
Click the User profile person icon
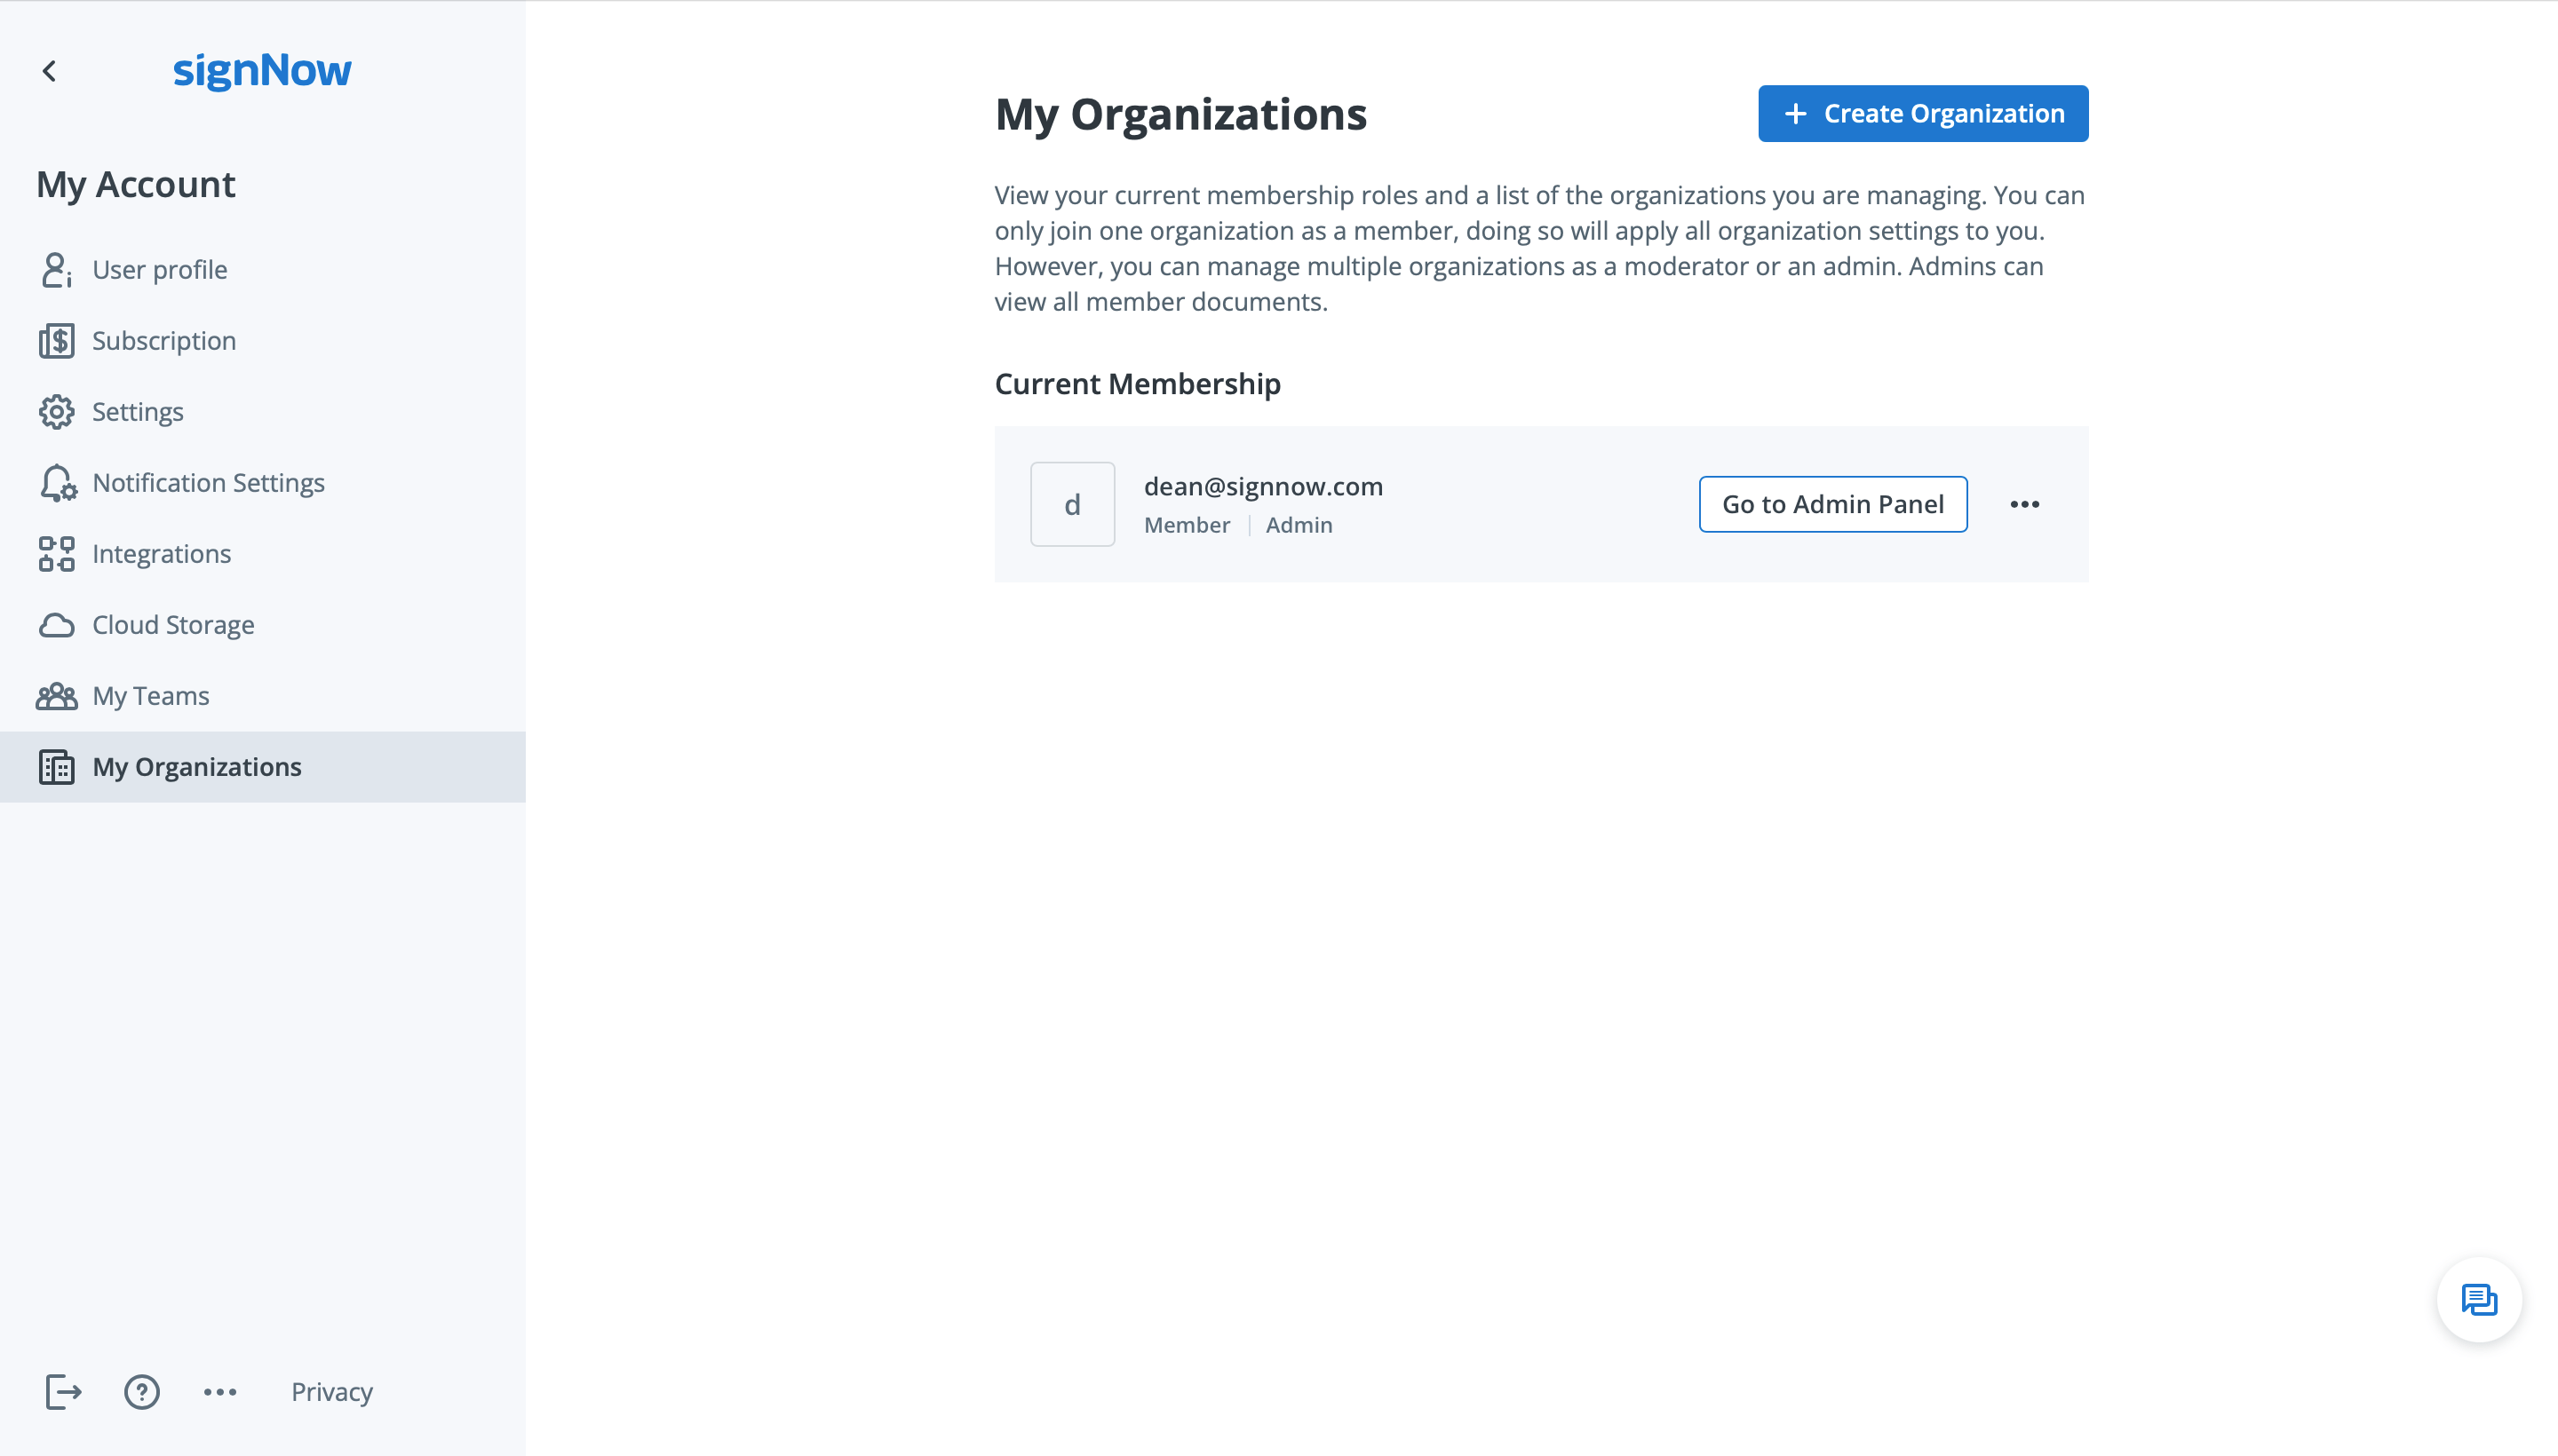[x=56, y=270]
